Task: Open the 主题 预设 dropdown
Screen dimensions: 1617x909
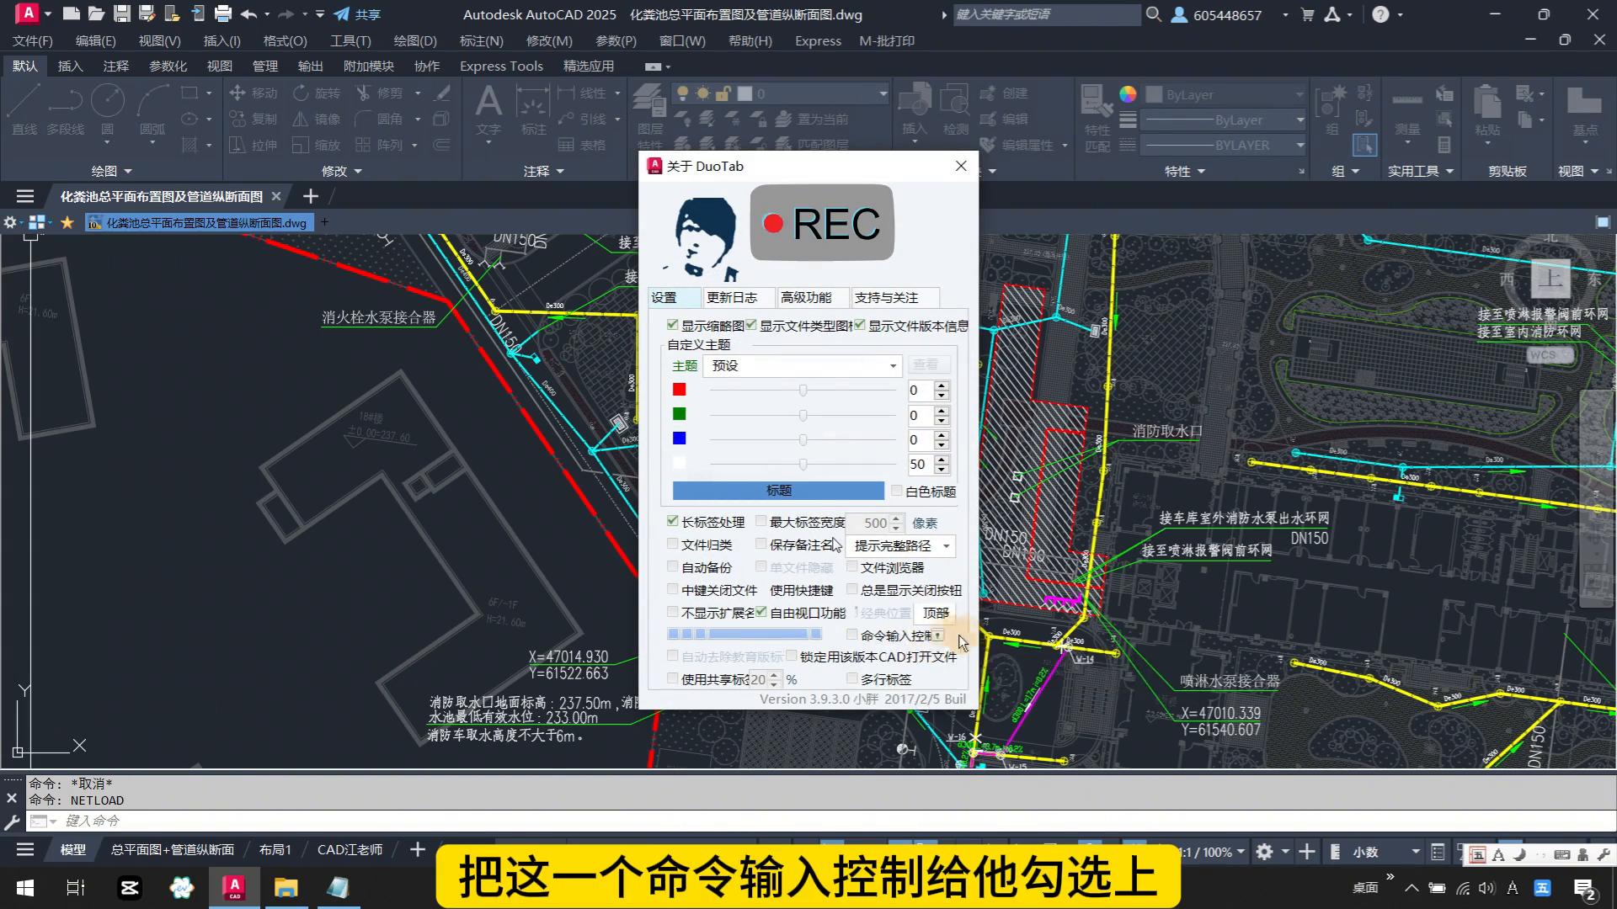Action: tap(893, 366)
